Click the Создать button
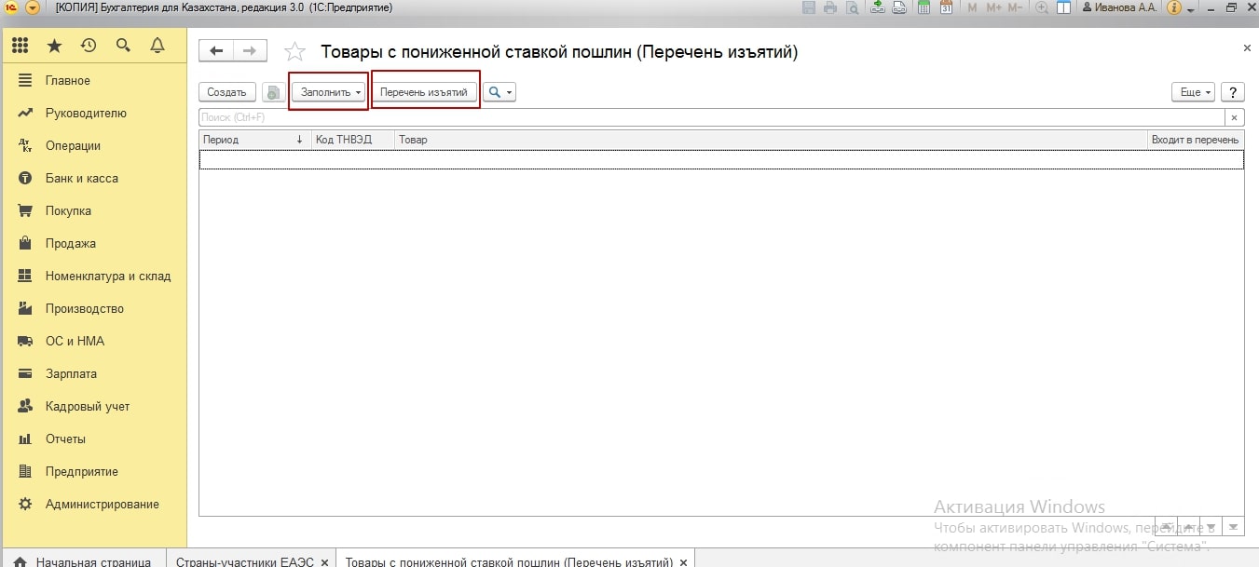Viewport: 1259px width, 567px height. 226,92
